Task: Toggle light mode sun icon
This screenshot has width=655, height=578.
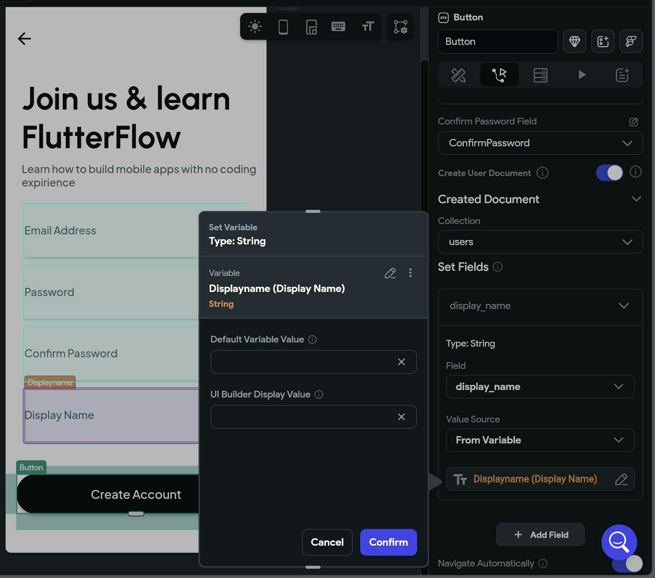Action: tap(255, 27)
